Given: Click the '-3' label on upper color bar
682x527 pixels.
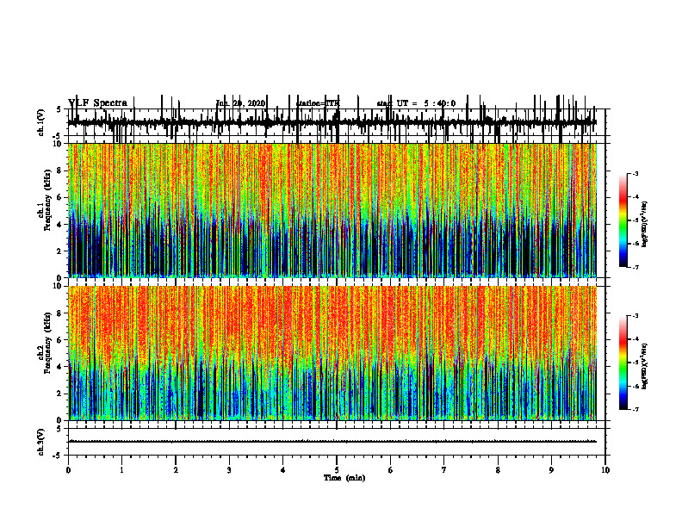Looking at the screenshot, I should (x=635, y=173).
